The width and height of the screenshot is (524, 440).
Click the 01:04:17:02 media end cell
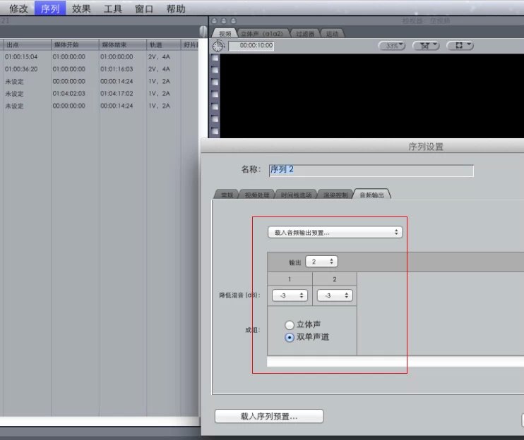(x=117, y=93)
